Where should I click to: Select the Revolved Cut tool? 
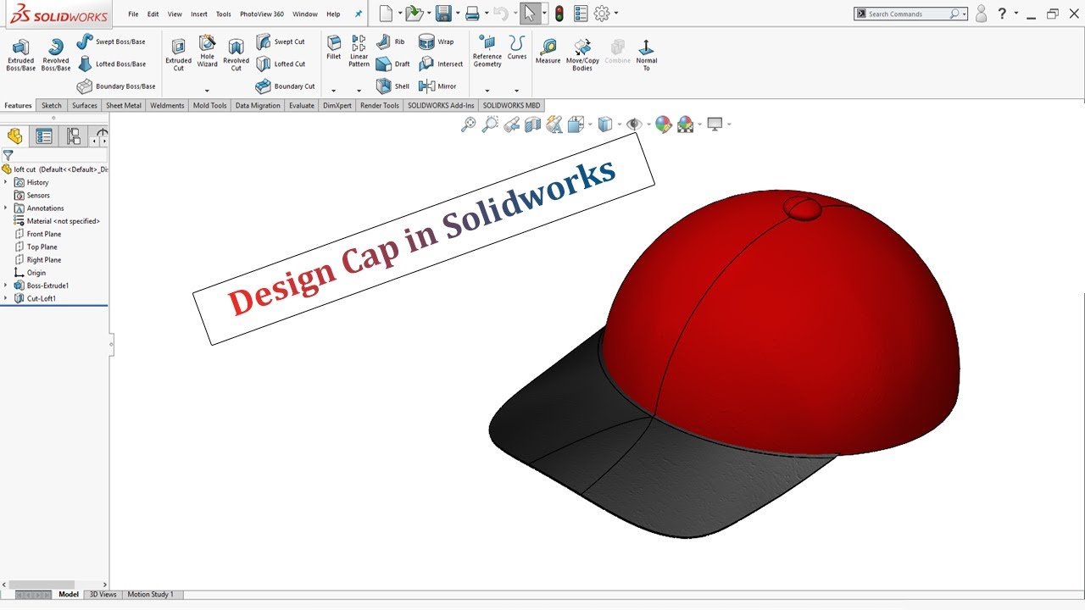(236, 55)
